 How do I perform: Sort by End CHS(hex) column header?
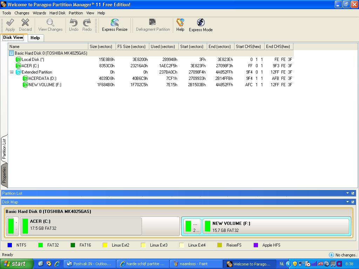click(x=279, y=47)
